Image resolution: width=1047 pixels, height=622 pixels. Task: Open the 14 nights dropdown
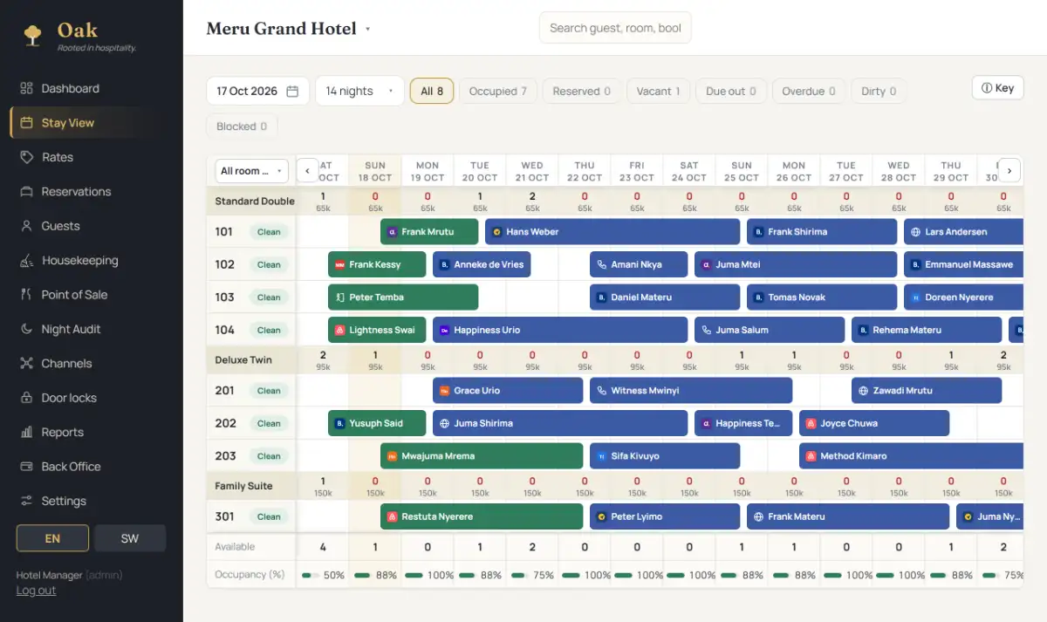coord(359,91)
